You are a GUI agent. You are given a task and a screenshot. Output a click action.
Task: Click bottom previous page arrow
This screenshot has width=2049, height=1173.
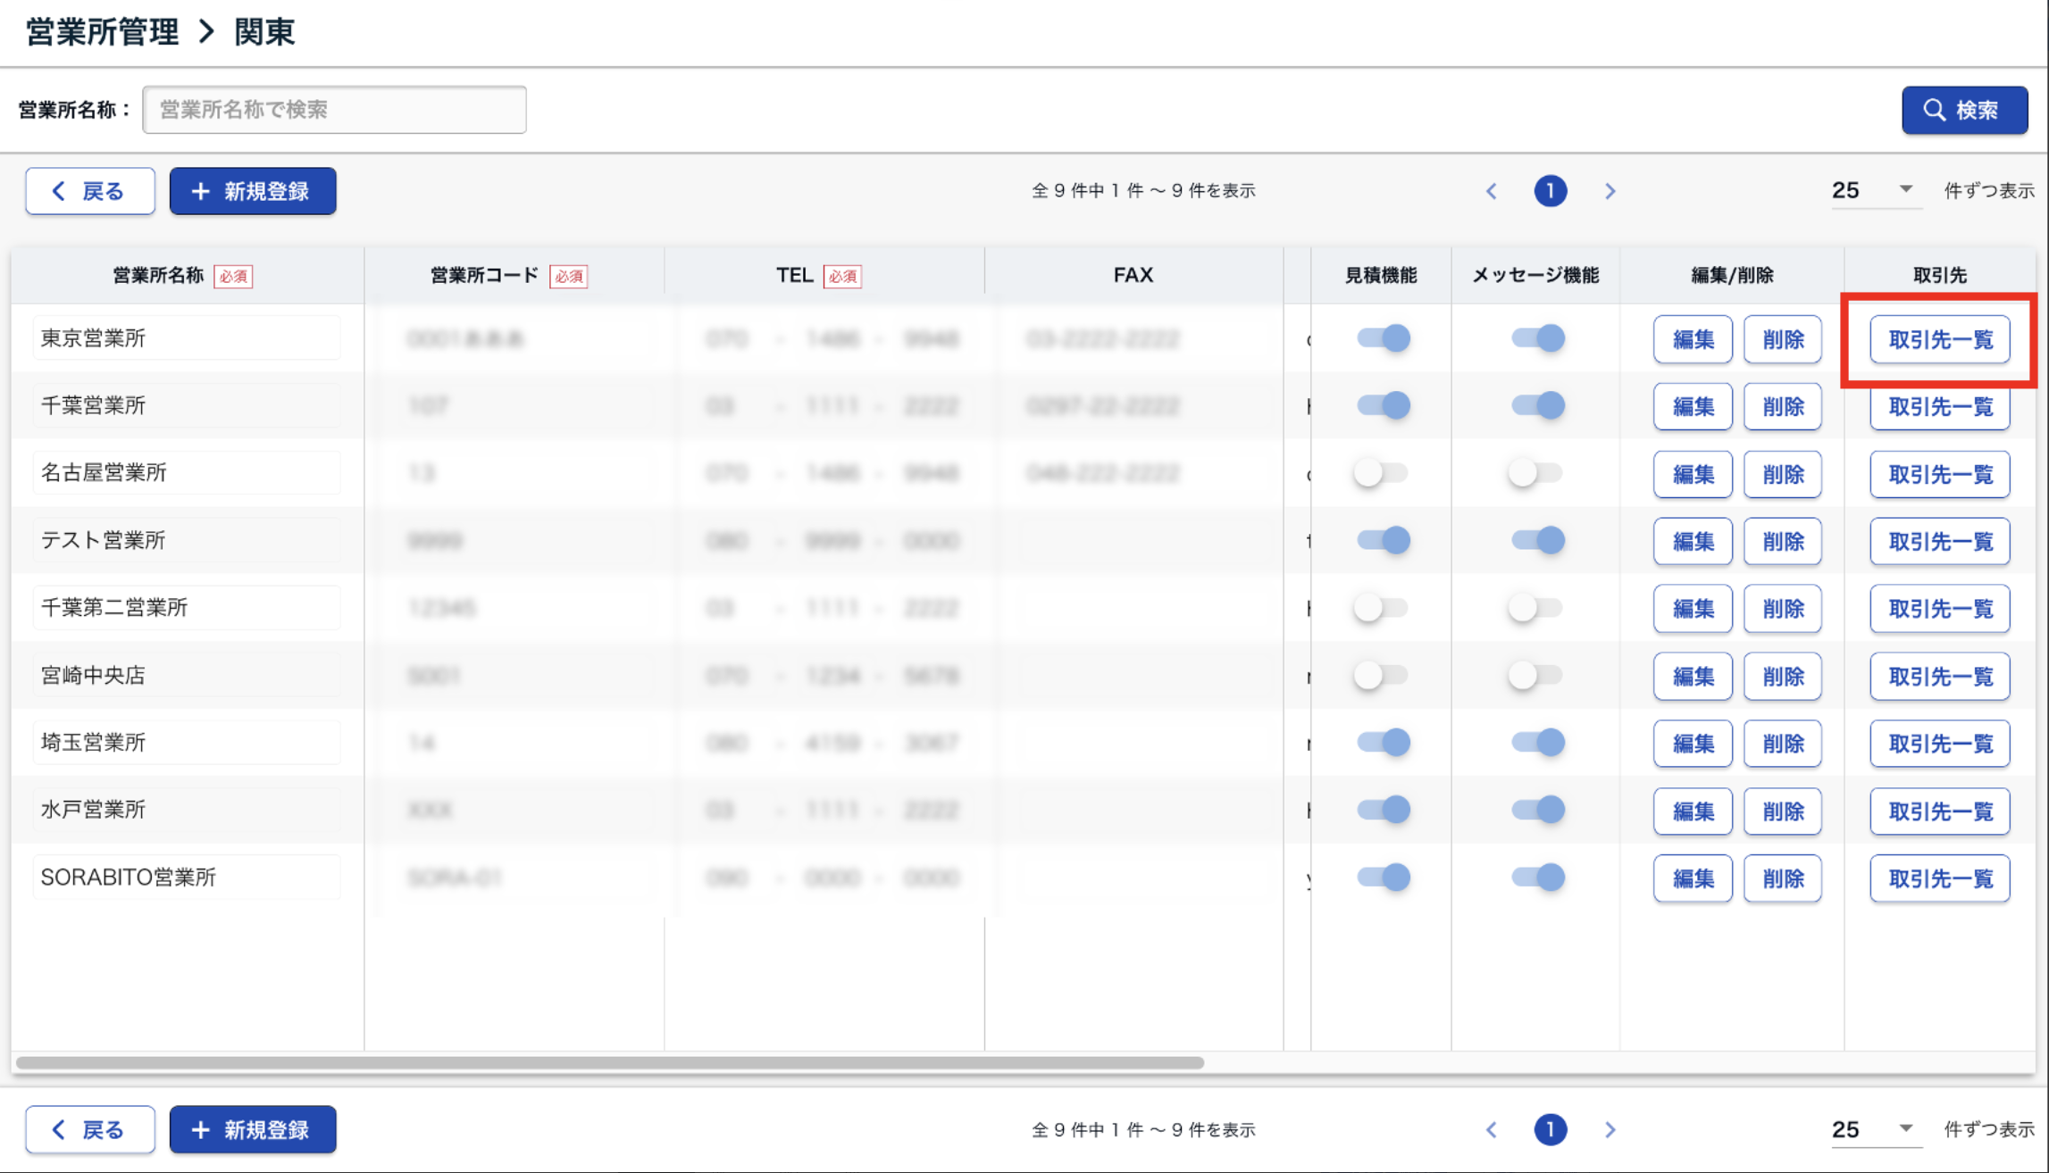pyautogui.click(x=1492, y=1129)
